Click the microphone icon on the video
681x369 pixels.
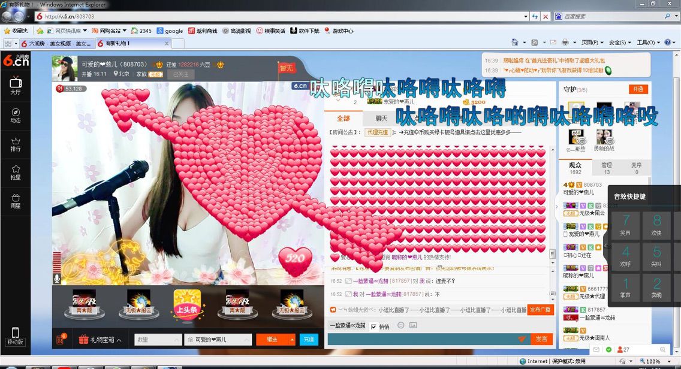pos(57,279)
